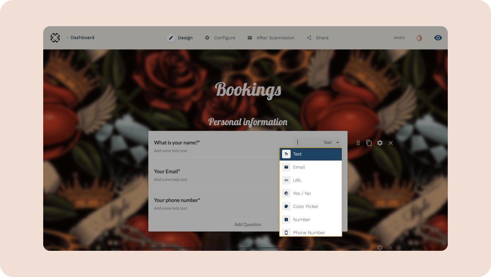The height and width of the screenshot is (277, 491).
Task: Click the app logo icon
Action: [55, 38]
